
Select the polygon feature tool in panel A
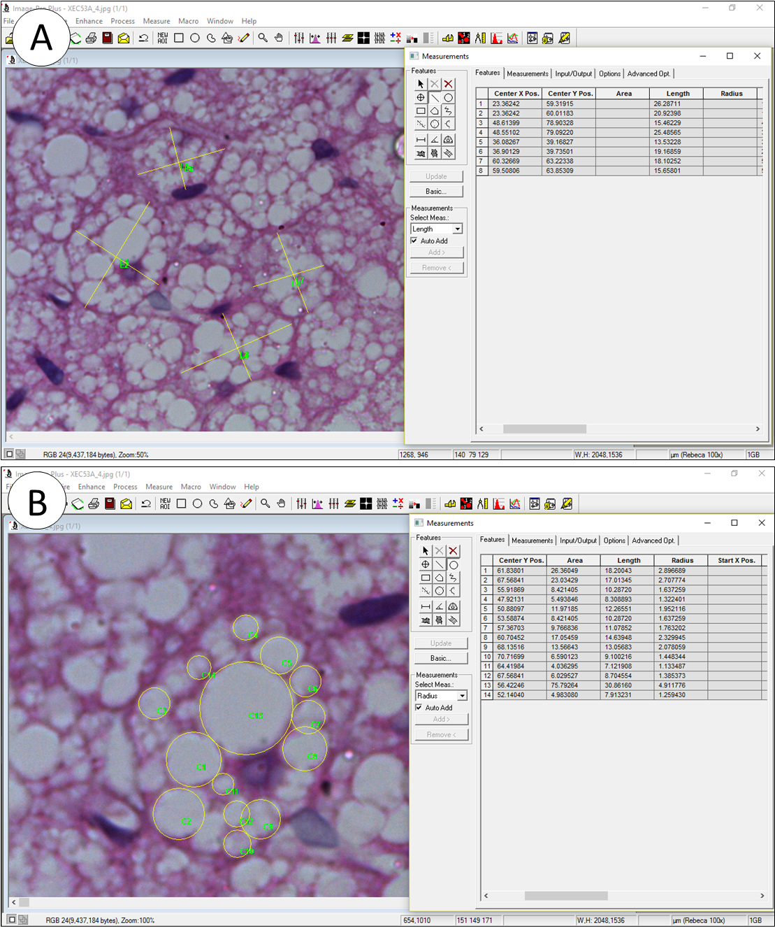point(435,110)
